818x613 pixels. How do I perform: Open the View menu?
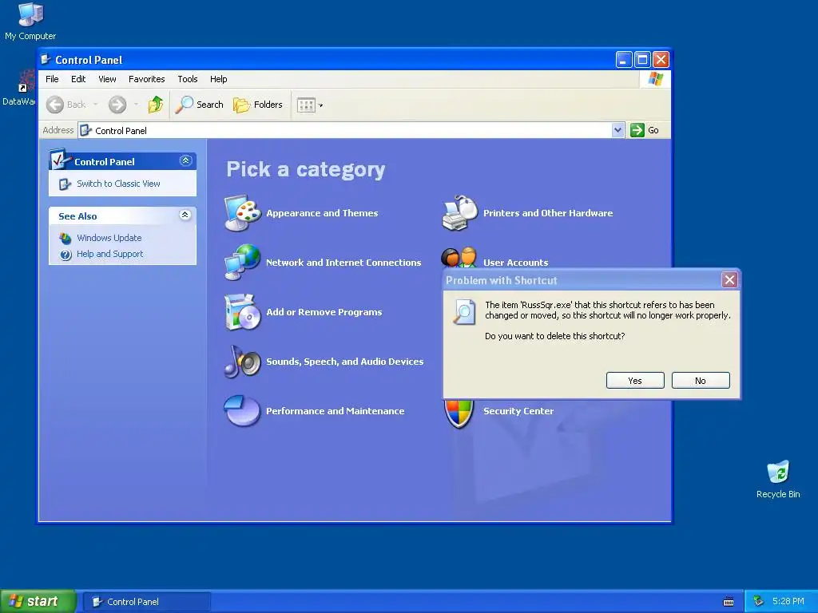click(108, 79)
